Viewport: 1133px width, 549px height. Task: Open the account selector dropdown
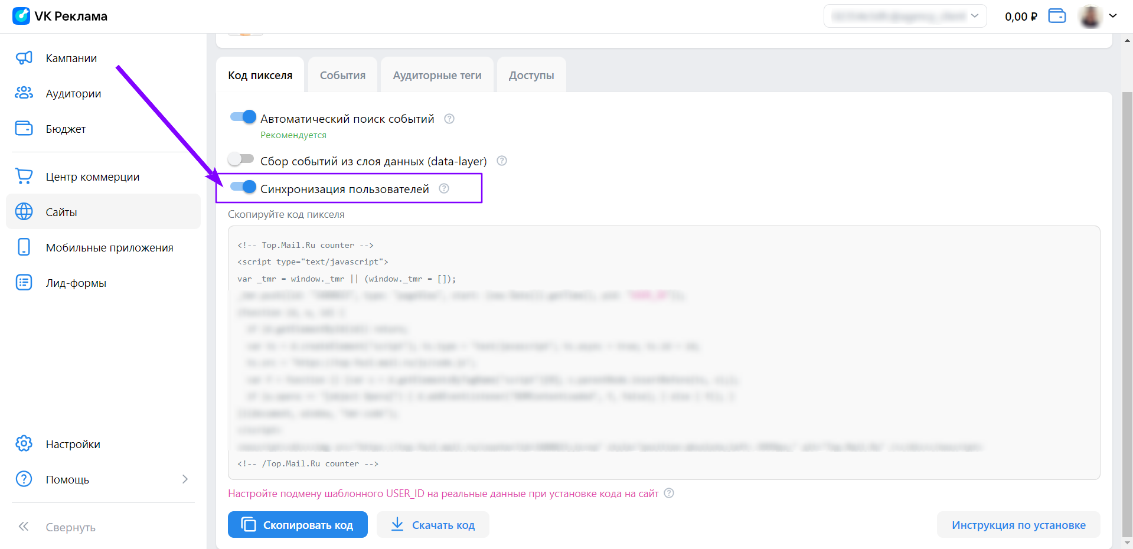click(905, 16)
